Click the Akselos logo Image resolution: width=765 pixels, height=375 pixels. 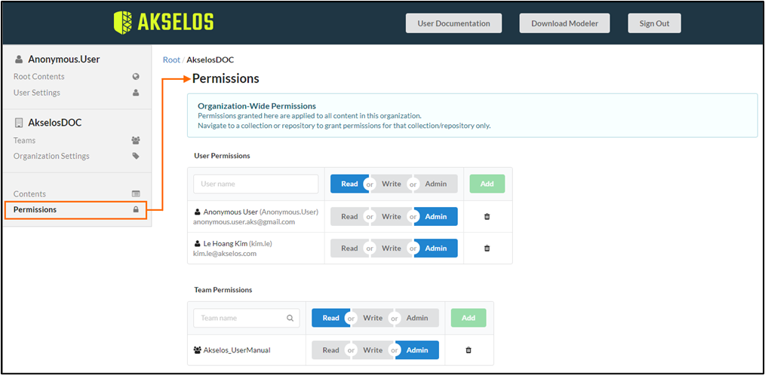click(164, 23)
